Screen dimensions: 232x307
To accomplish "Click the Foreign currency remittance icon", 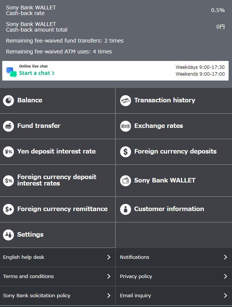I will [x=8, y=209].
